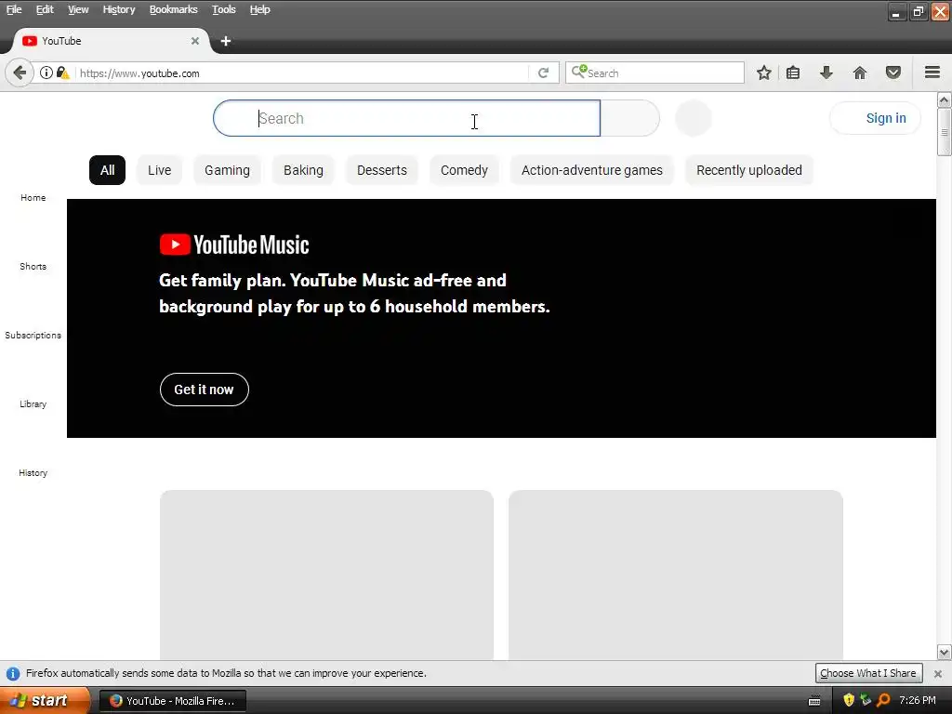This screenshot has height=714, width=952.
Task: Click the first video placeholder thumbnail
Action: 326,575
